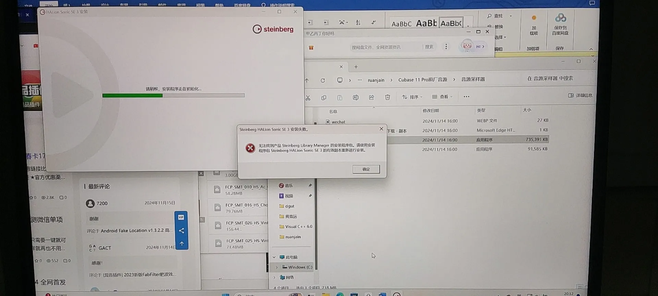Click the copy icon in Explorer toolbar
This screenshot has width=658, height=296.
324,98
